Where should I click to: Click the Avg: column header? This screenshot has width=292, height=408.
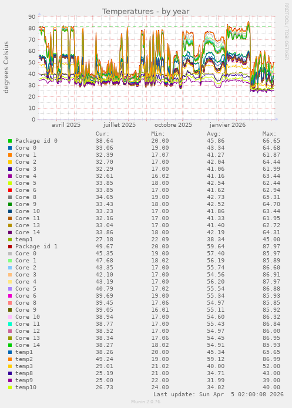[214, 134]
